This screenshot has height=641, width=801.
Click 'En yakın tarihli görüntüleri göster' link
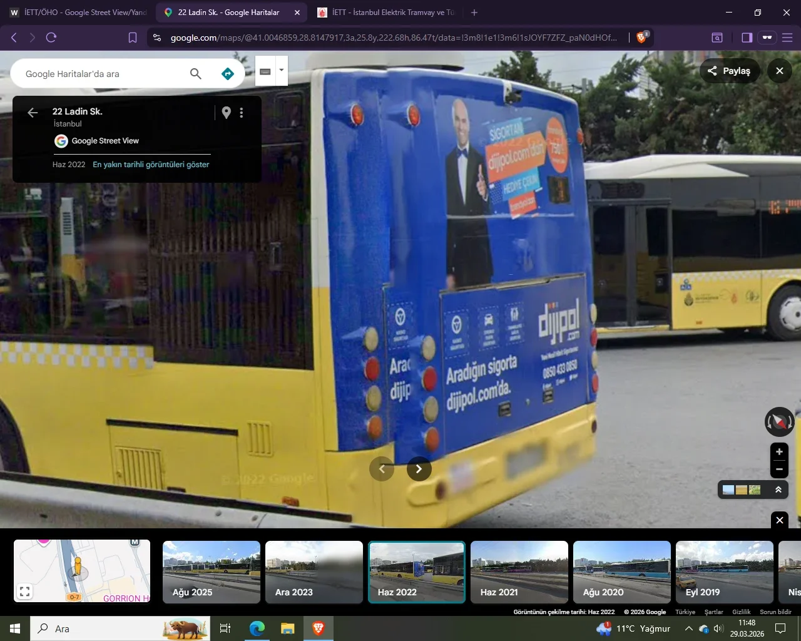pos(151,165)
